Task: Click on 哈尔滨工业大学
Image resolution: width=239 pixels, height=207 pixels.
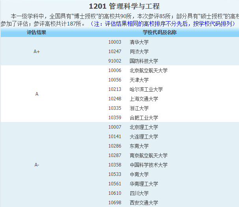Action: [146, 89]
